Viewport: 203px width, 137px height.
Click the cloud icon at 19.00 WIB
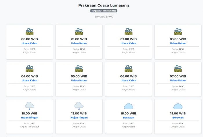178,106
